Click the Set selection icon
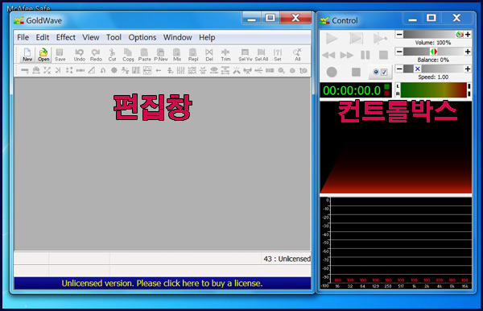The width and height of the screenshot is (483, 311). (x=278, y=55)
